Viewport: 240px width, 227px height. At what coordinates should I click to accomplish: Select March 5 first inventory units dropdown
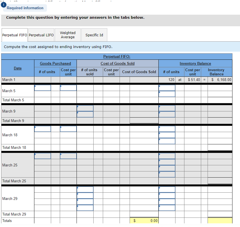pyautogui.click(x=167, y=88)
